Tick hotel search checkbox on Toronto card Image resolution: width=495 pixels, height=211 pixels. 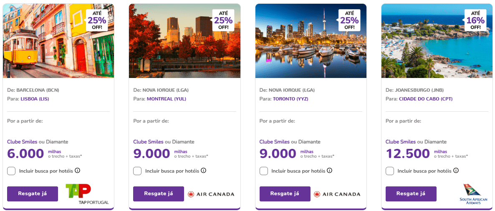(264, 171)
